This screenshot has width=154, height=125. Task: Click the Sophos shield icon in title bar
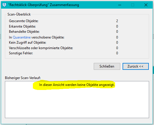pyautogui.click(x=4, y=5)
